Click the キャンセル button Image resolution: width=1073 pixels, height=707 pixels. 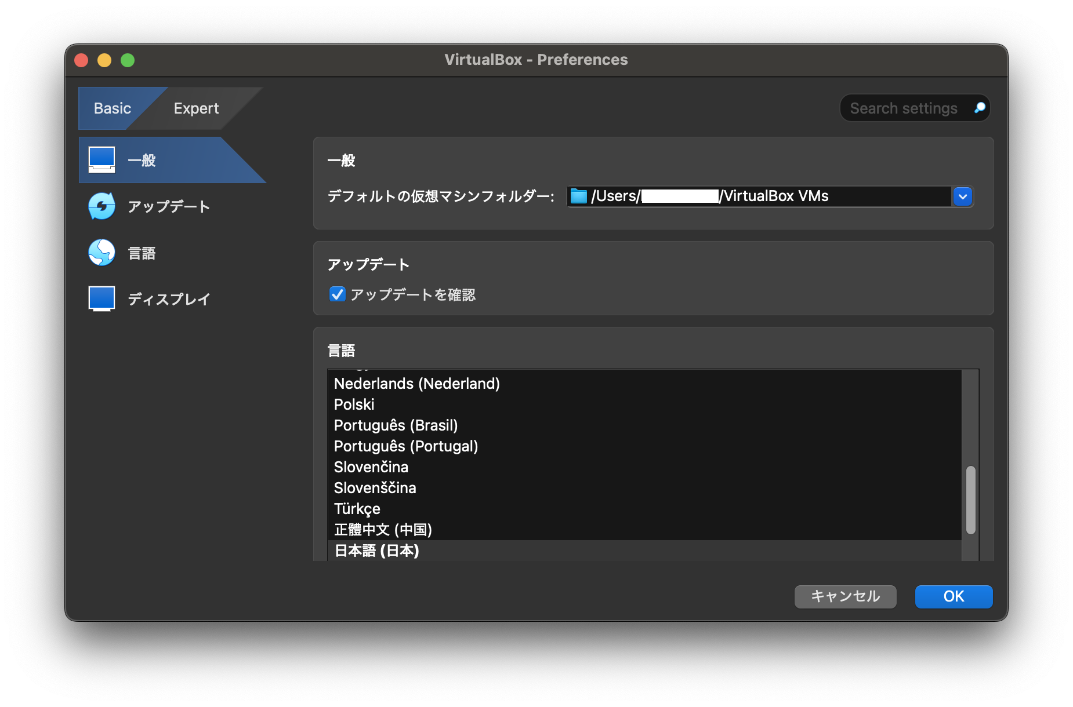coord(844,596)
